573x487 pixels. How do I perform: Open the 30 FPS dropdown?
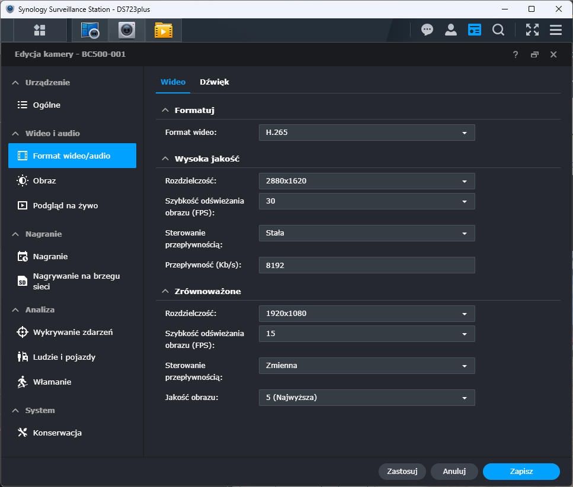pyautogui.click(x=367, y=201)
